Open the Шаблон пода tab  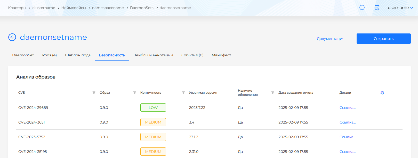78,55
